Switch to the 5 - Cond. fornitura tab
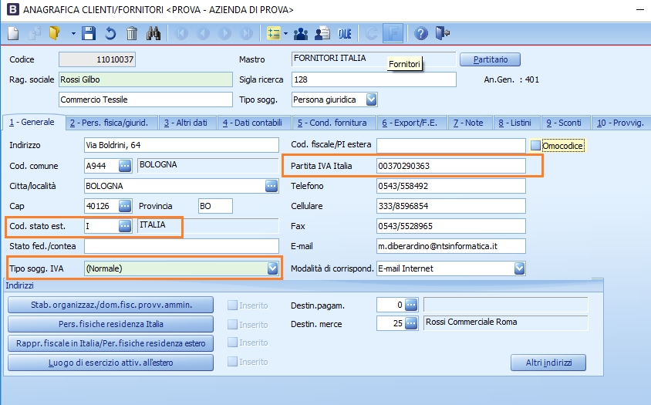Image resolution: width=651 pixels, height=405 pixels. pos(332,123)
